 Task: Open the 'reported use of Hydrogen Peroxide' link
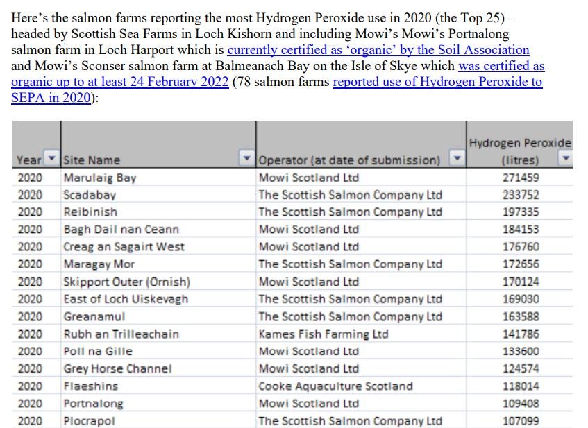pos(437,82)
